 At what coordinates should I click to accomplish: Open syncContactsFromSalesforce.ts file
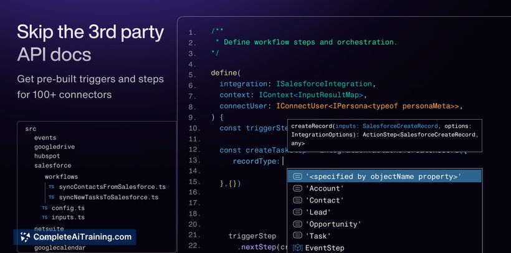click(112, 187)
